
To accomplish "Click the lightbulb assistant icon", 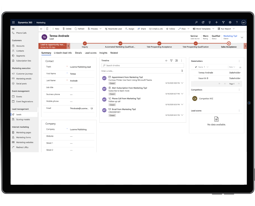I will (210, 22).
